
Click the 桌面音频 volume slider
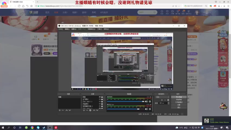[126, 102]
